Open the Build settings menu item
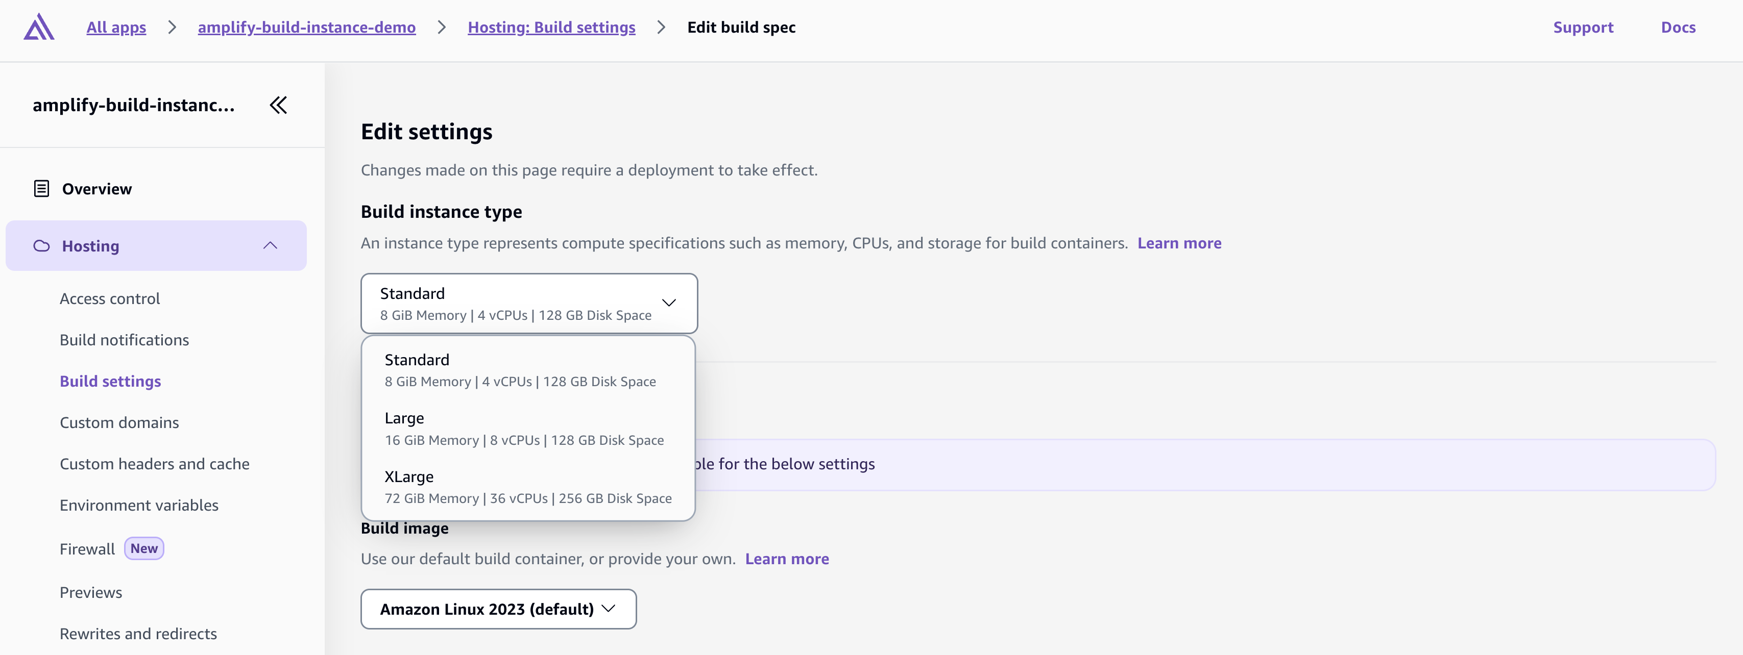Viewport: 1743px width, 655px height. click(110, 381)
